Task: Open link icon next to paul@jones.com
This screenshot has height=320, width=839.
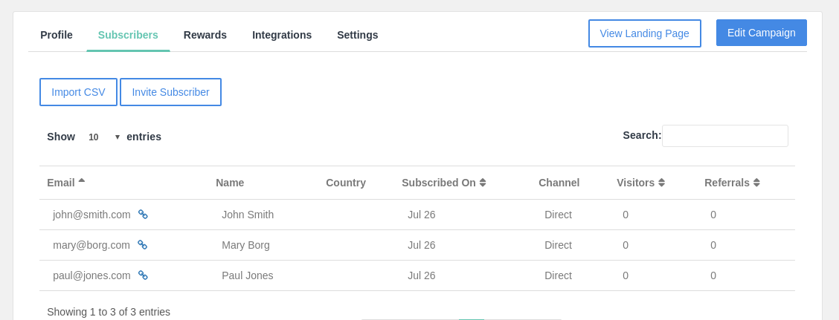Action: coord(143,275)
